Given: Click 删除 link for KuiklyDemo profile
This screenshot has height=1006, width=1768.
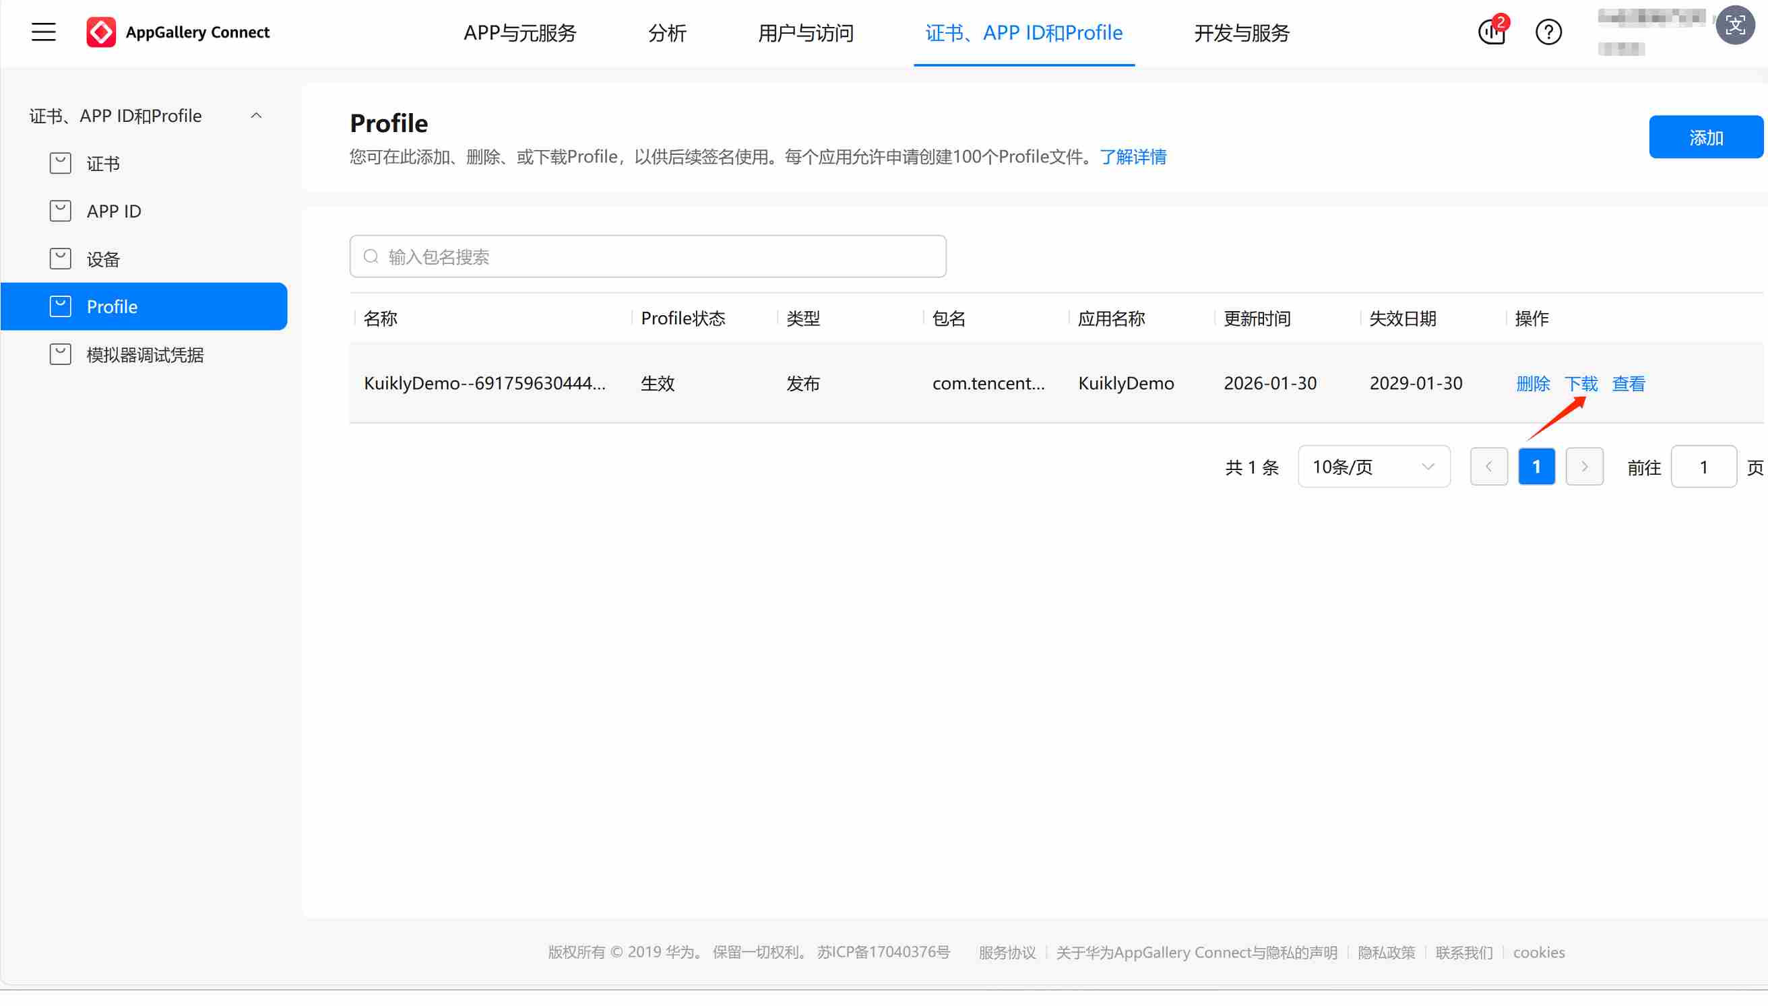Looking at the screenshot, I should click(1532, 382).
